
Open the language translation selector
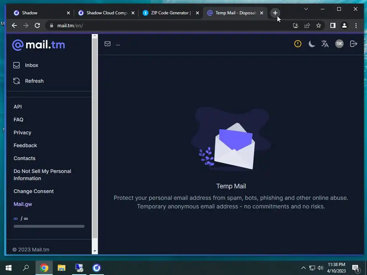325,44
